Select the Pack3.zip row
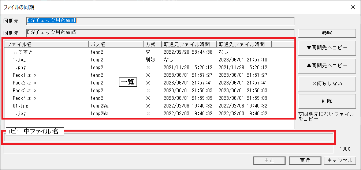 click(x=149, y=90)
